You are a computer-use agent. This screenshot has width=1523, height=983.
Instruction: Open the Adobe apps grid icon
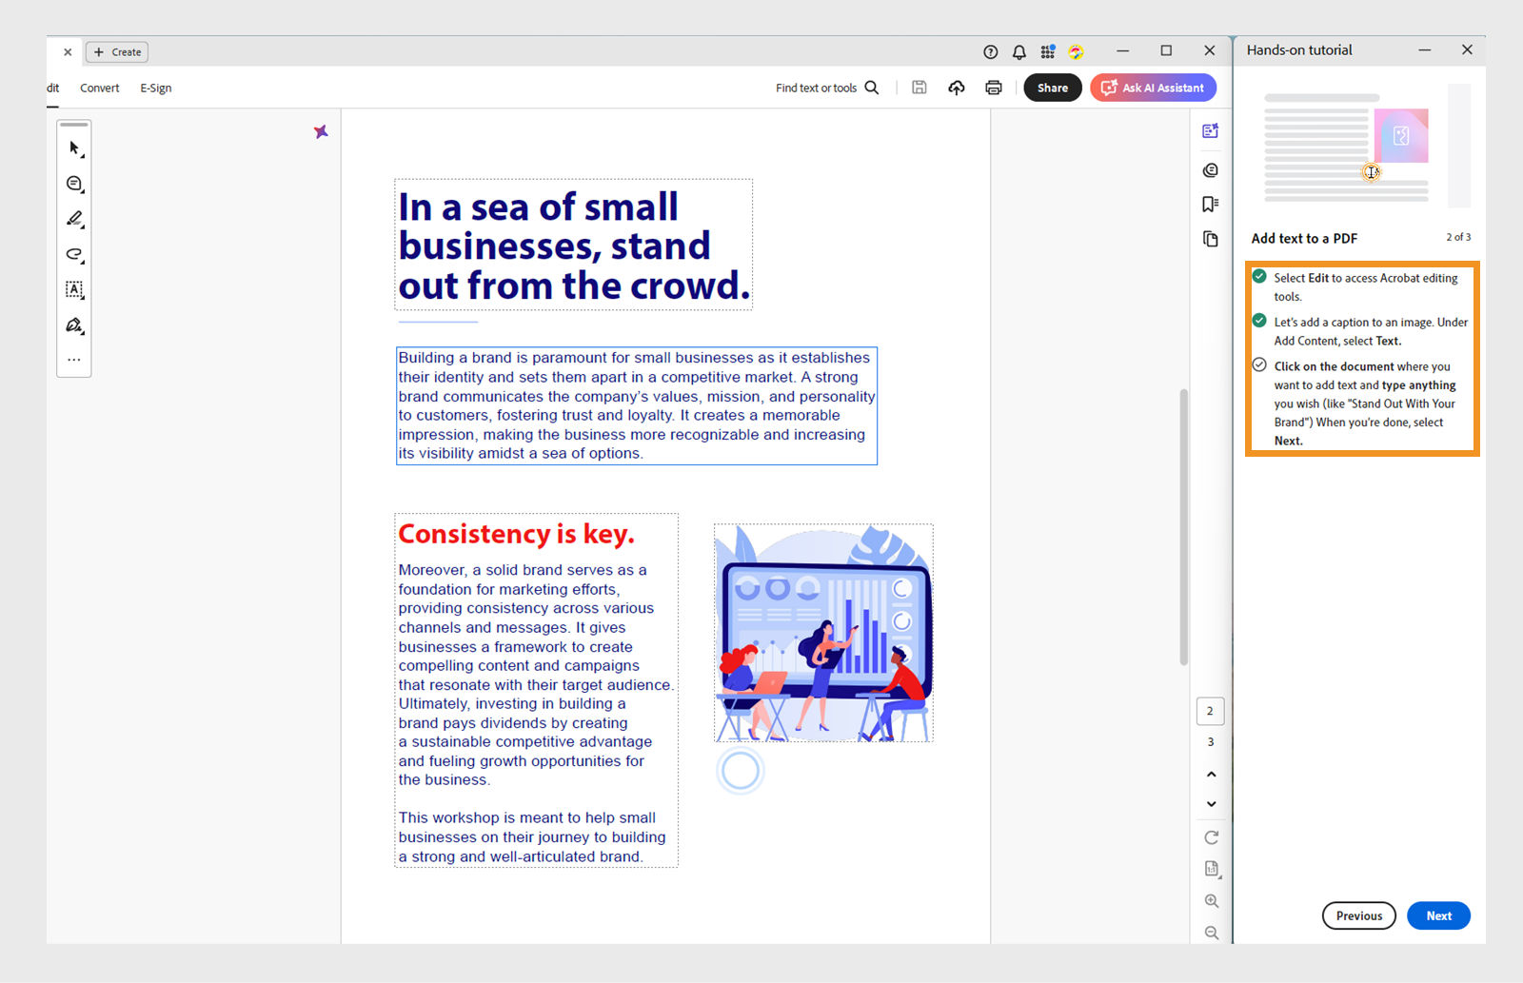coord(1047,51)
